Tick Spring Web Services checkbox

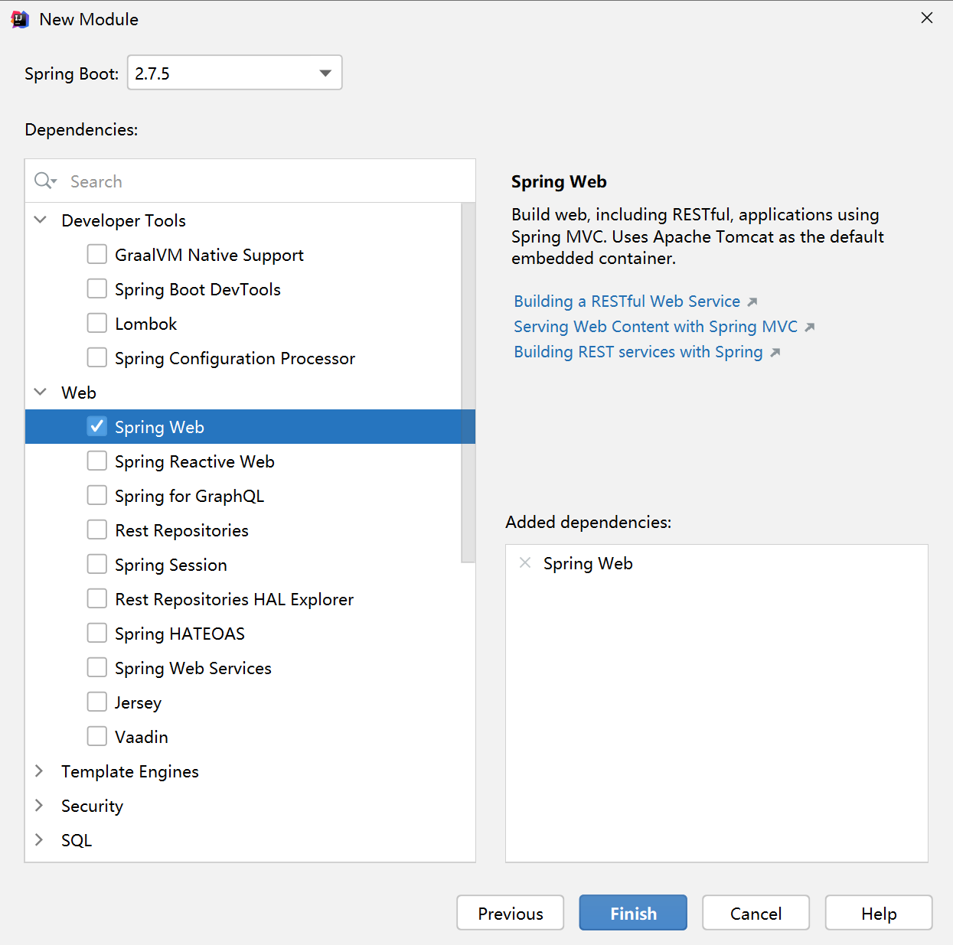pyautogui.click(x=97, y=667)
